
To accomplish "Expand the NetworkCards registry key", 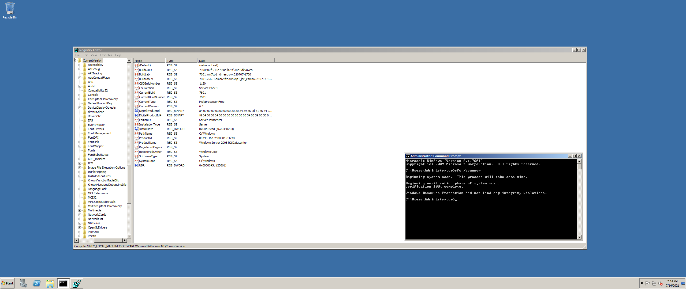I will coord(80,215).
